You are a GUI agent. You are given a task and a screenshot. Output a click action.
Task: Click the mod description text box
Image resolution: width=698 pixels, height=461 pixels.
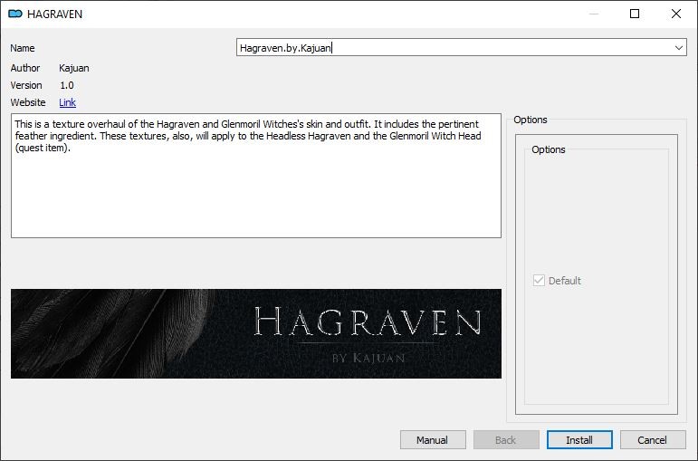(x=256, y=176)
